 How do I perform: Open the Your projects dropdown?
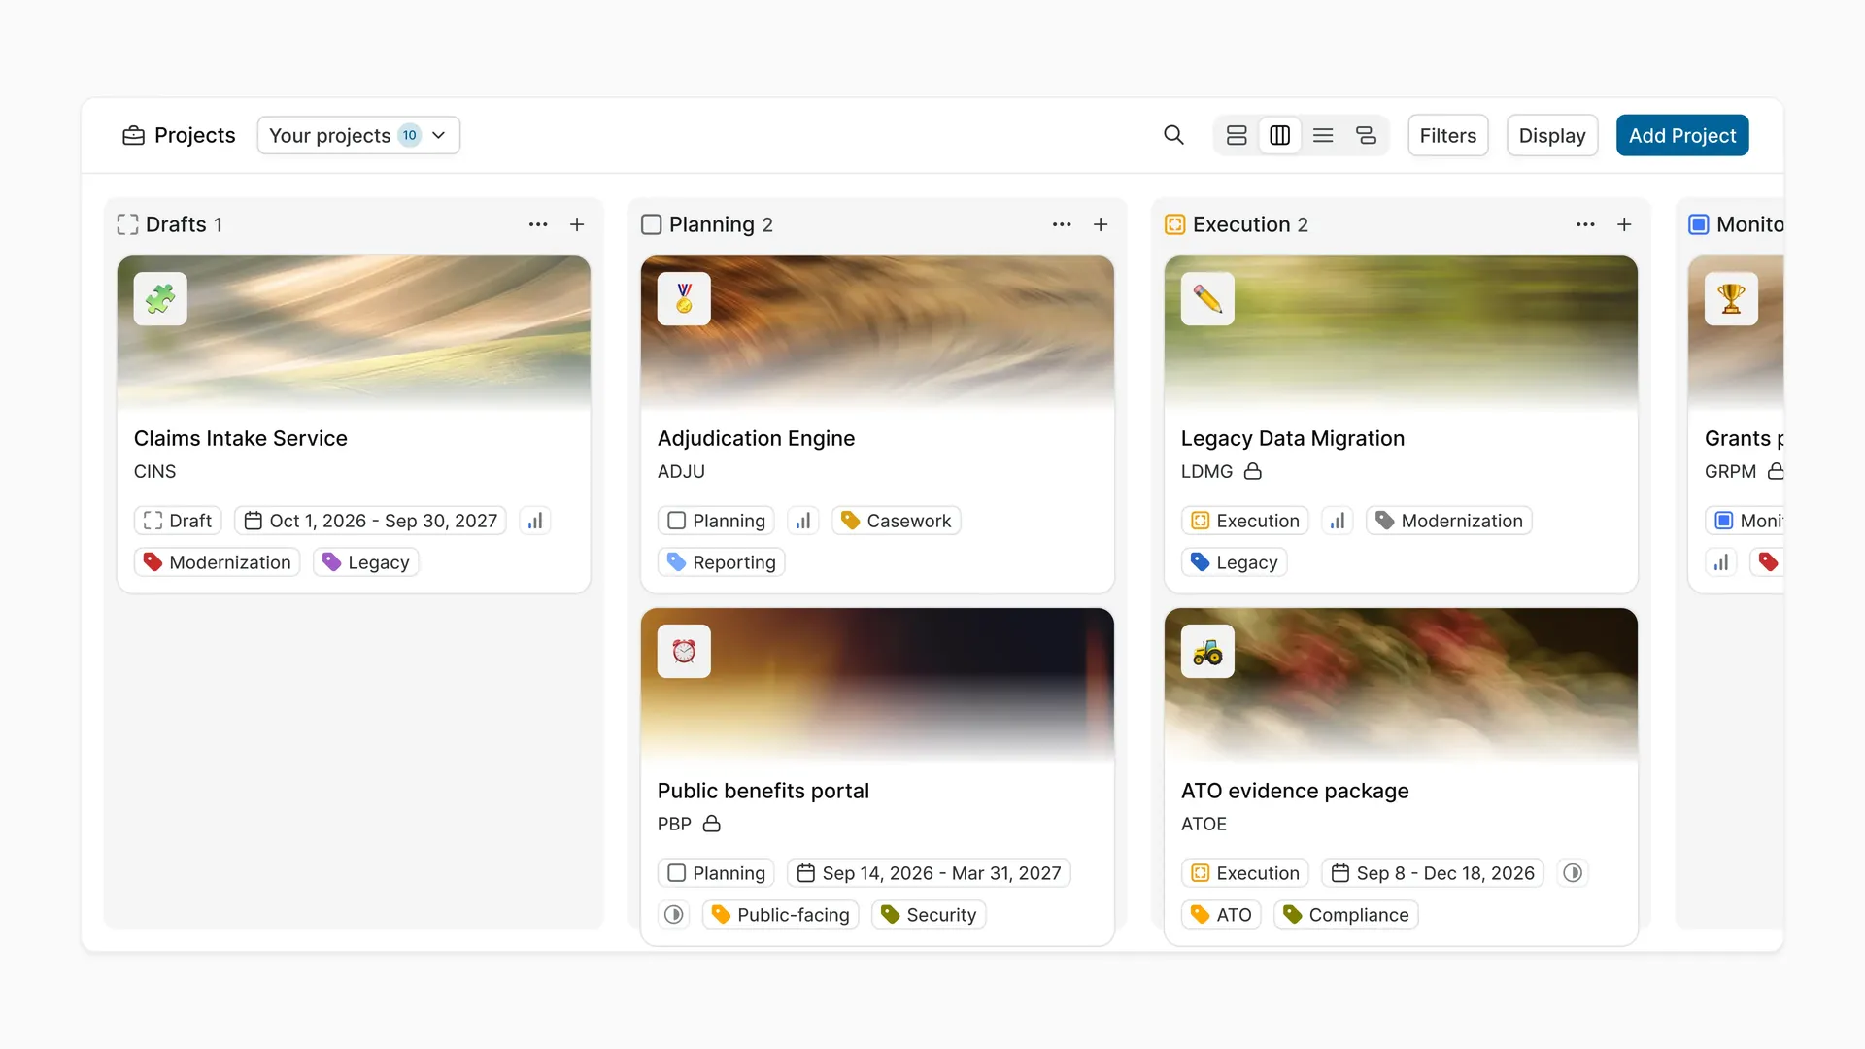coord(358,135)
